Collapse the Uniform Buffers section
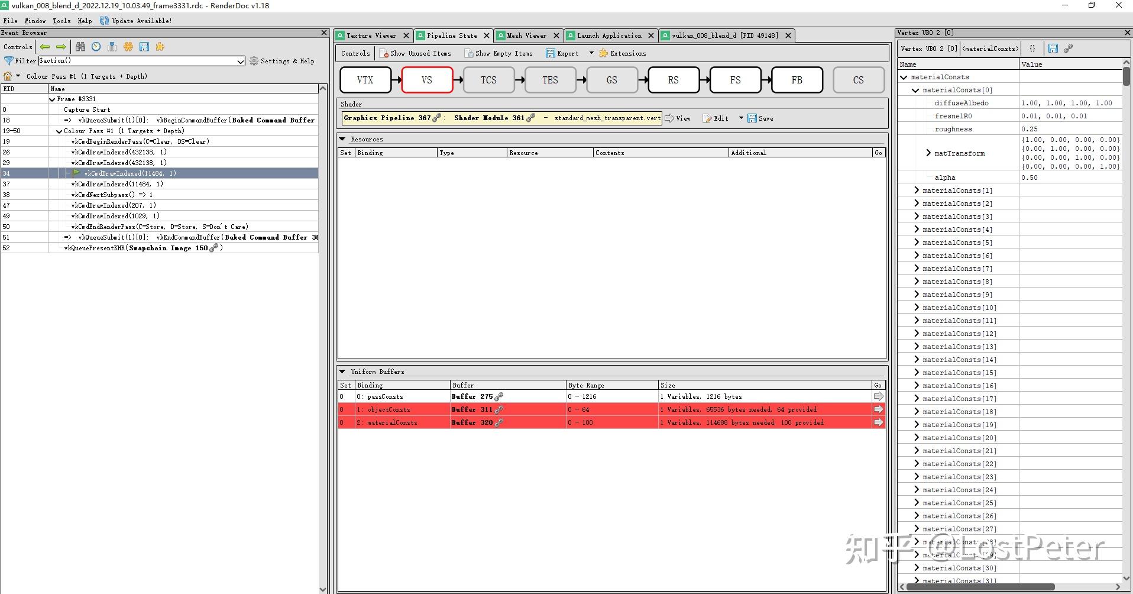This screenshot has height=594, width=1133. coord(342,372)
